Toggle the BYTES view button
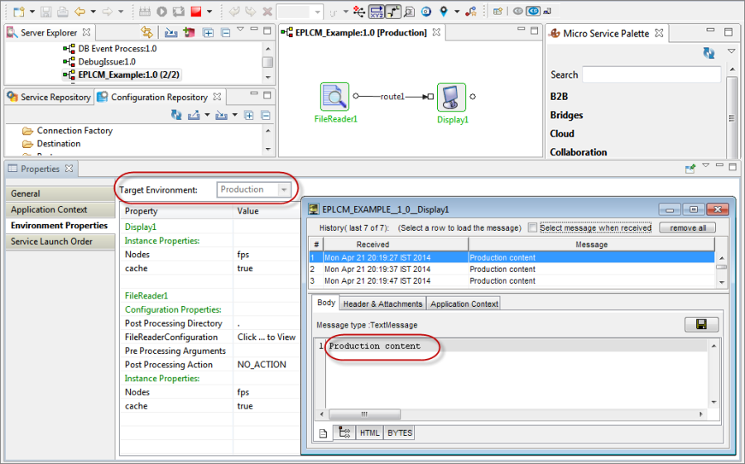 pyautogui.click(x=399, y=433)
